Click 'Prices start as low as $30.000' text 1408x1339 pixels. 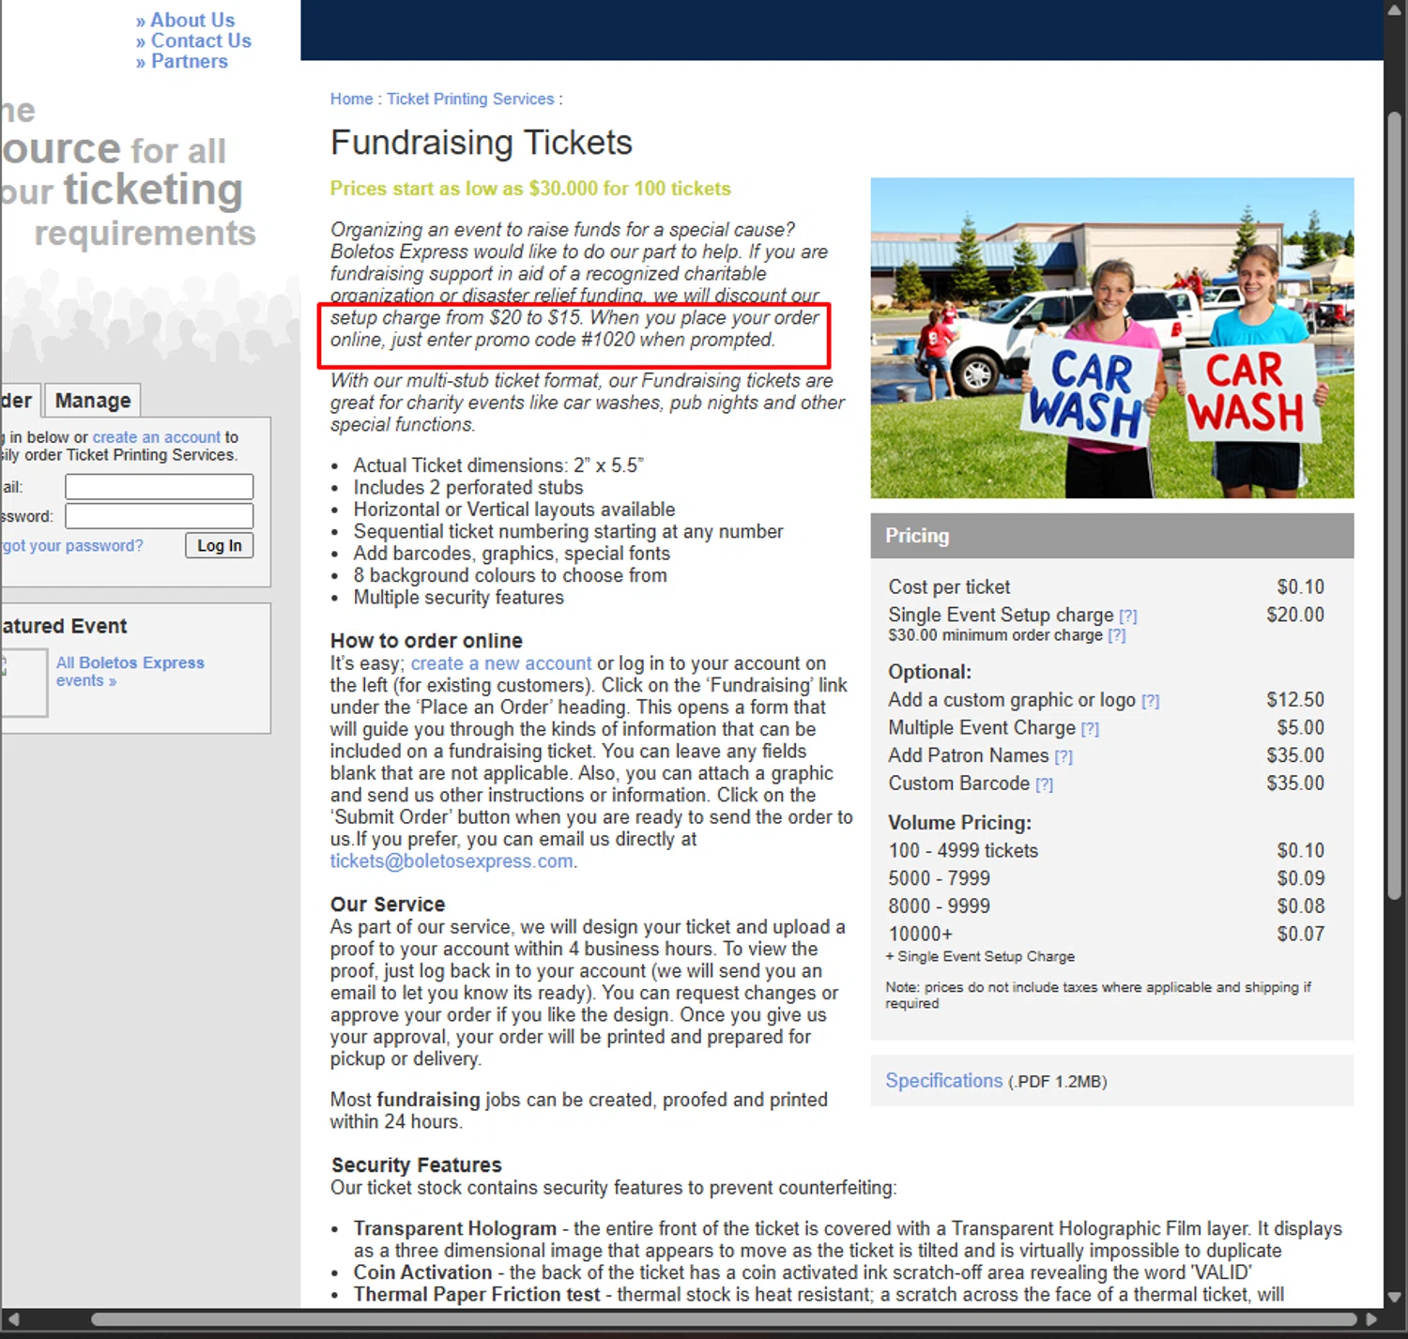[x=530, y=189]
